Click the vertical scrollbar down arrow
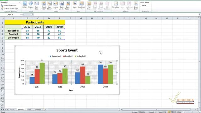Screen dimensions: 201x113 coord(199,107)
